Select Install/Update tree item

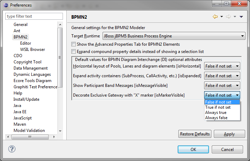coord(26,99)
